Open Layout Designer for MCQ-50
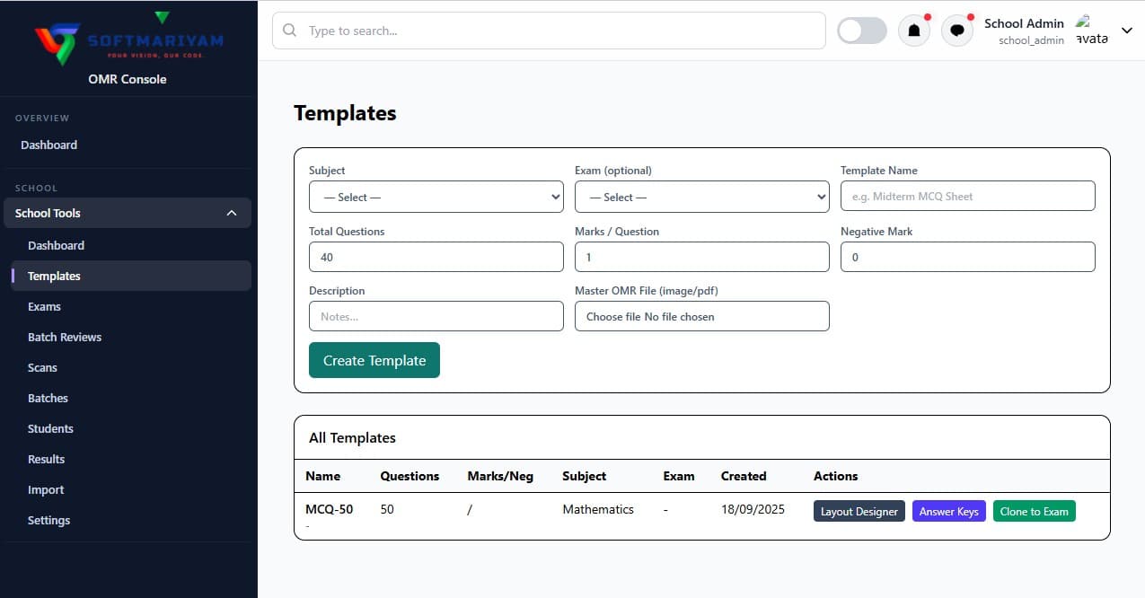The image size is (1145, 598). tap(859, 511)
